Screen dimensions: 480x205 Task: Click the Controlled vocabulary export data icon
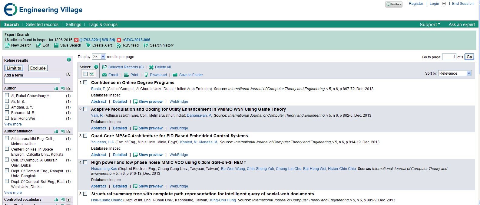tap(63, 200)
